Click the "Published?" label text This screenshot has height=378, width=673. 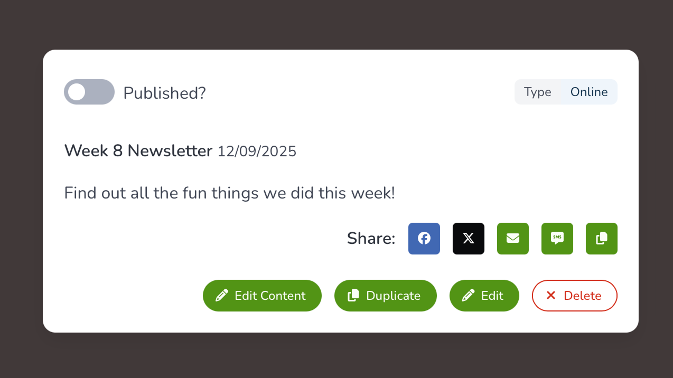tap(164, 93)
